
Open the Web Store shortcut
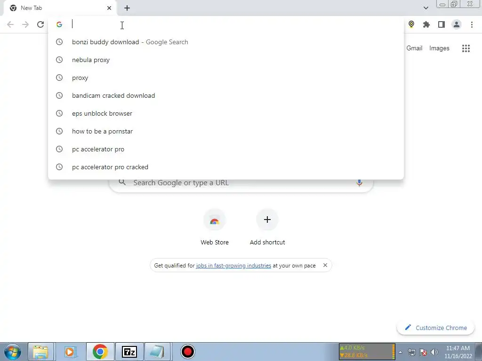pos(215,227)
